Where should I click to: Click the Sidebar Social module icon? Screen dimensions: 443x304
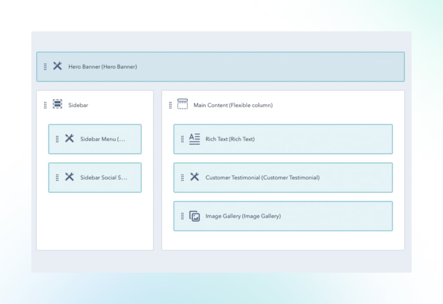coord(69,177)
